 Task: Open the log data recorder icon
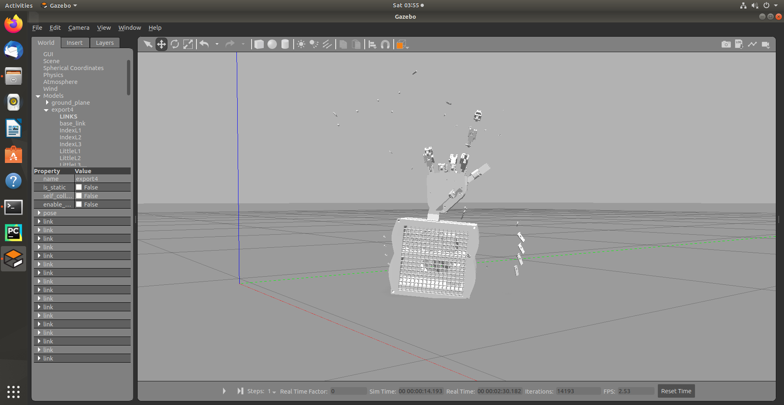pyautogui.click(x=739, y=44)
